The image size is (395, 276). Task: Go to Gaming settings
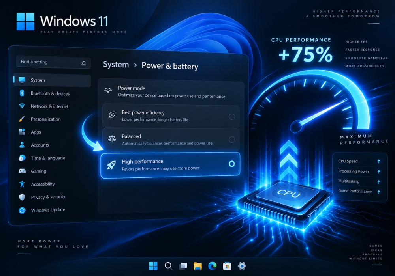pyautogui.click(x=52, y=171)
